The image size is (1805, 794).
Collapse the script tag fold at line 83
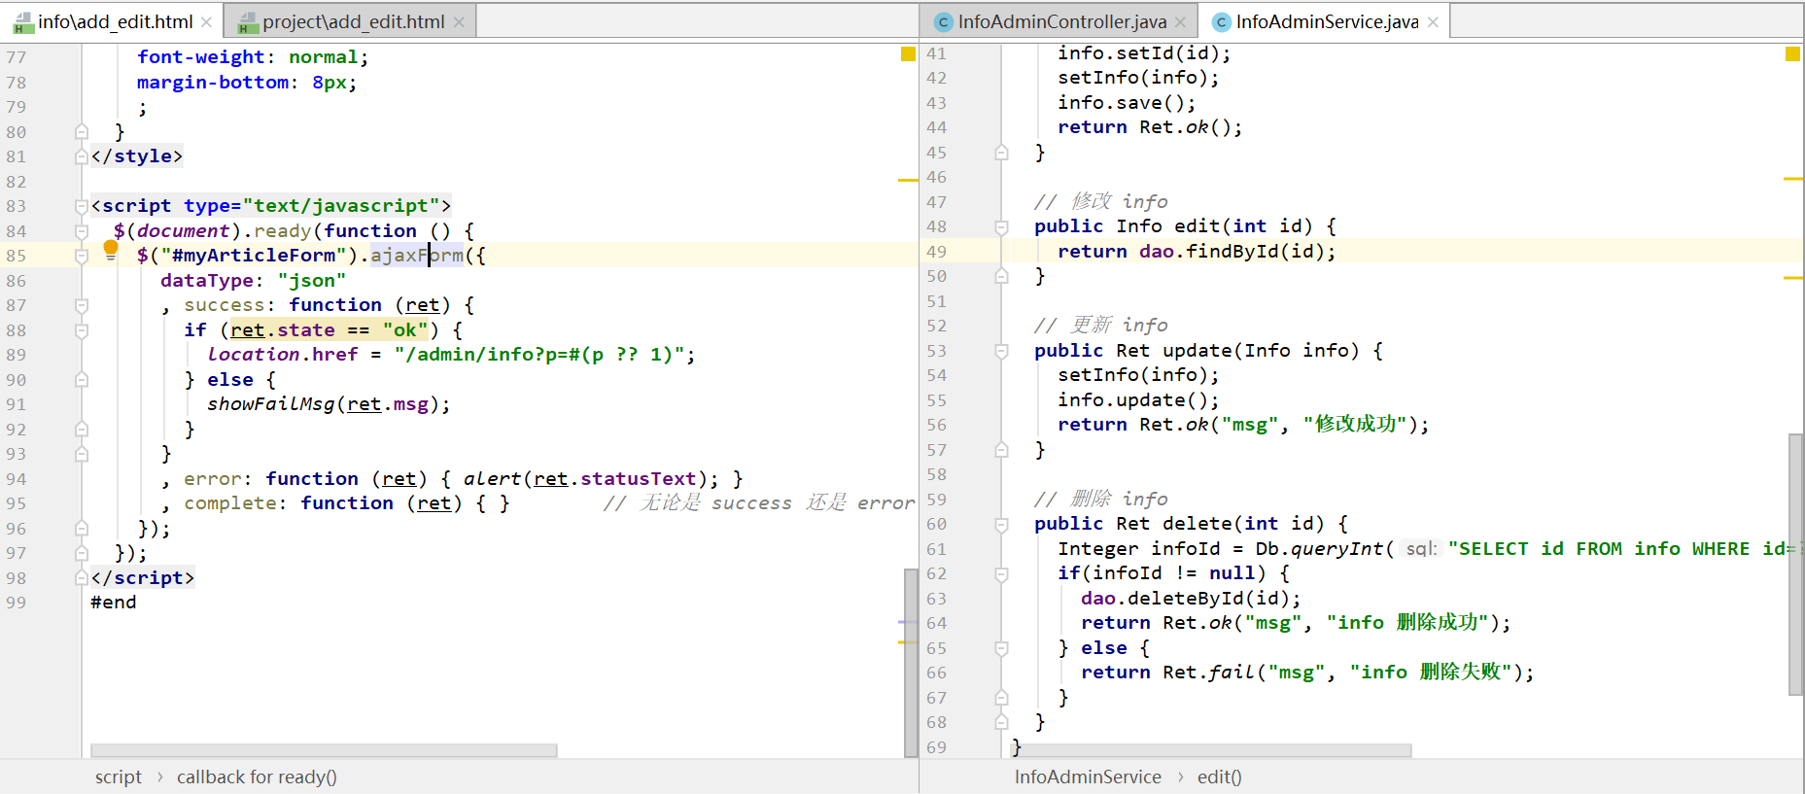tap(82, 206)
